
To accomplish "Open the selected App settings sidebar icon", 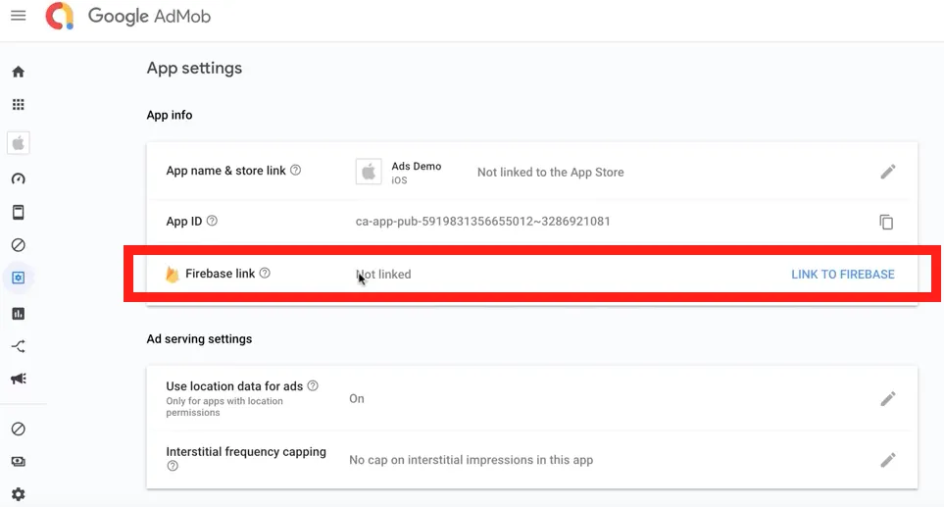I will pos(18,278).
